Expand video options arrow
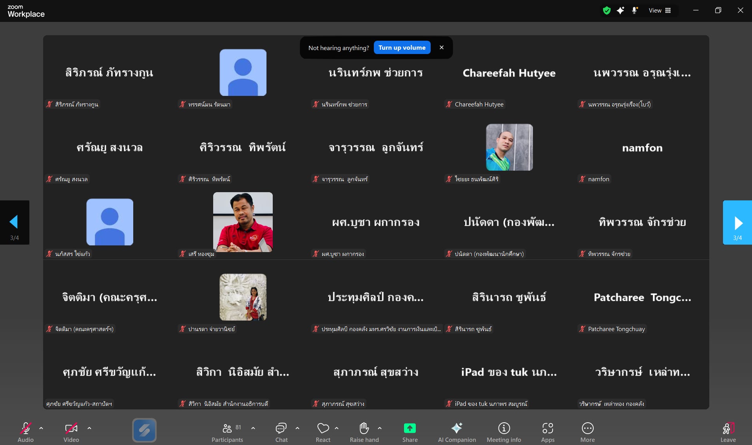The height and width of the screenshot is (445, 752). [89, 428]
